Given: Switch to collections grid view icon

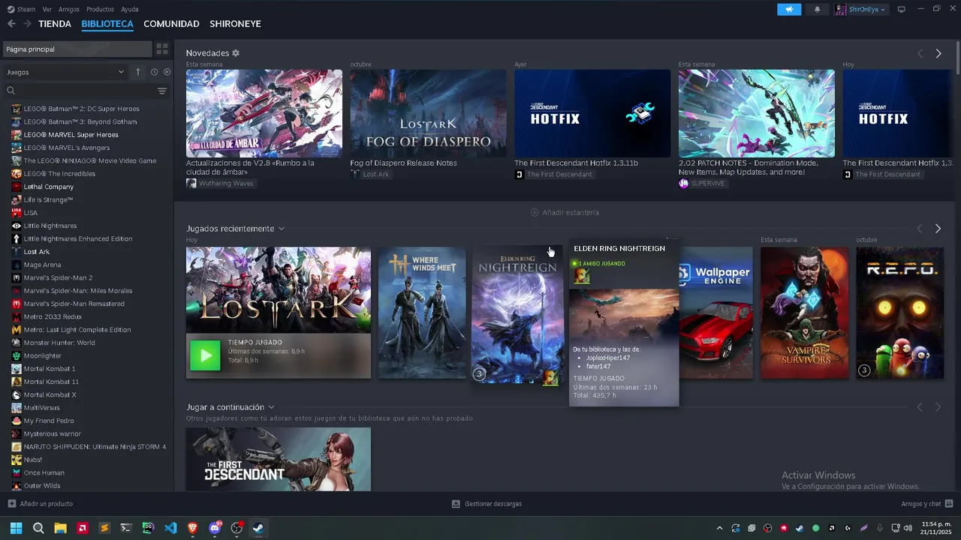Looking at the screenshot, I should click(x=162, y=49).
